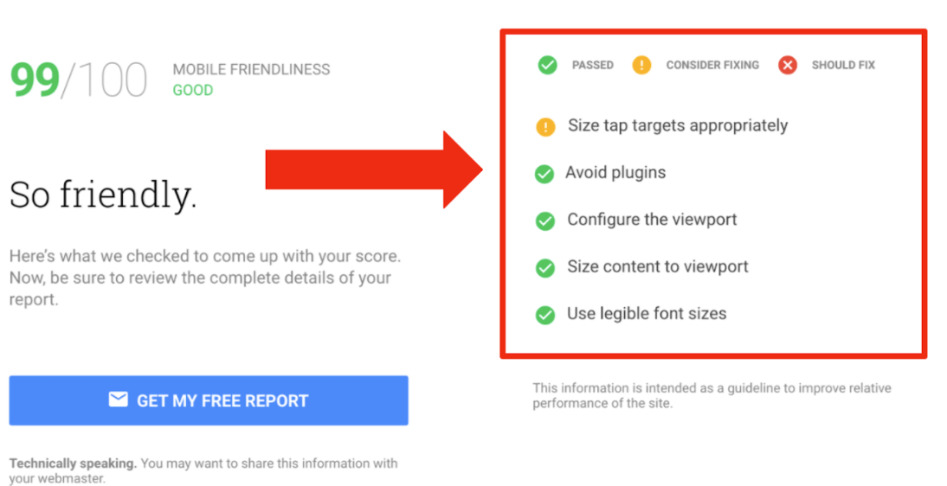
Task: Click the green Passed legend checkmark icon
Action: click(547, 65)
